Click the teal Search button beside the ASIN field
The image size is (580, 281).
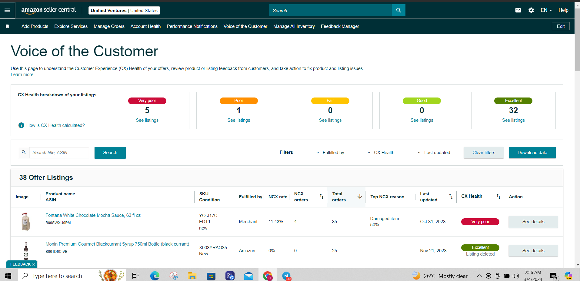click(x=110, y=153)
